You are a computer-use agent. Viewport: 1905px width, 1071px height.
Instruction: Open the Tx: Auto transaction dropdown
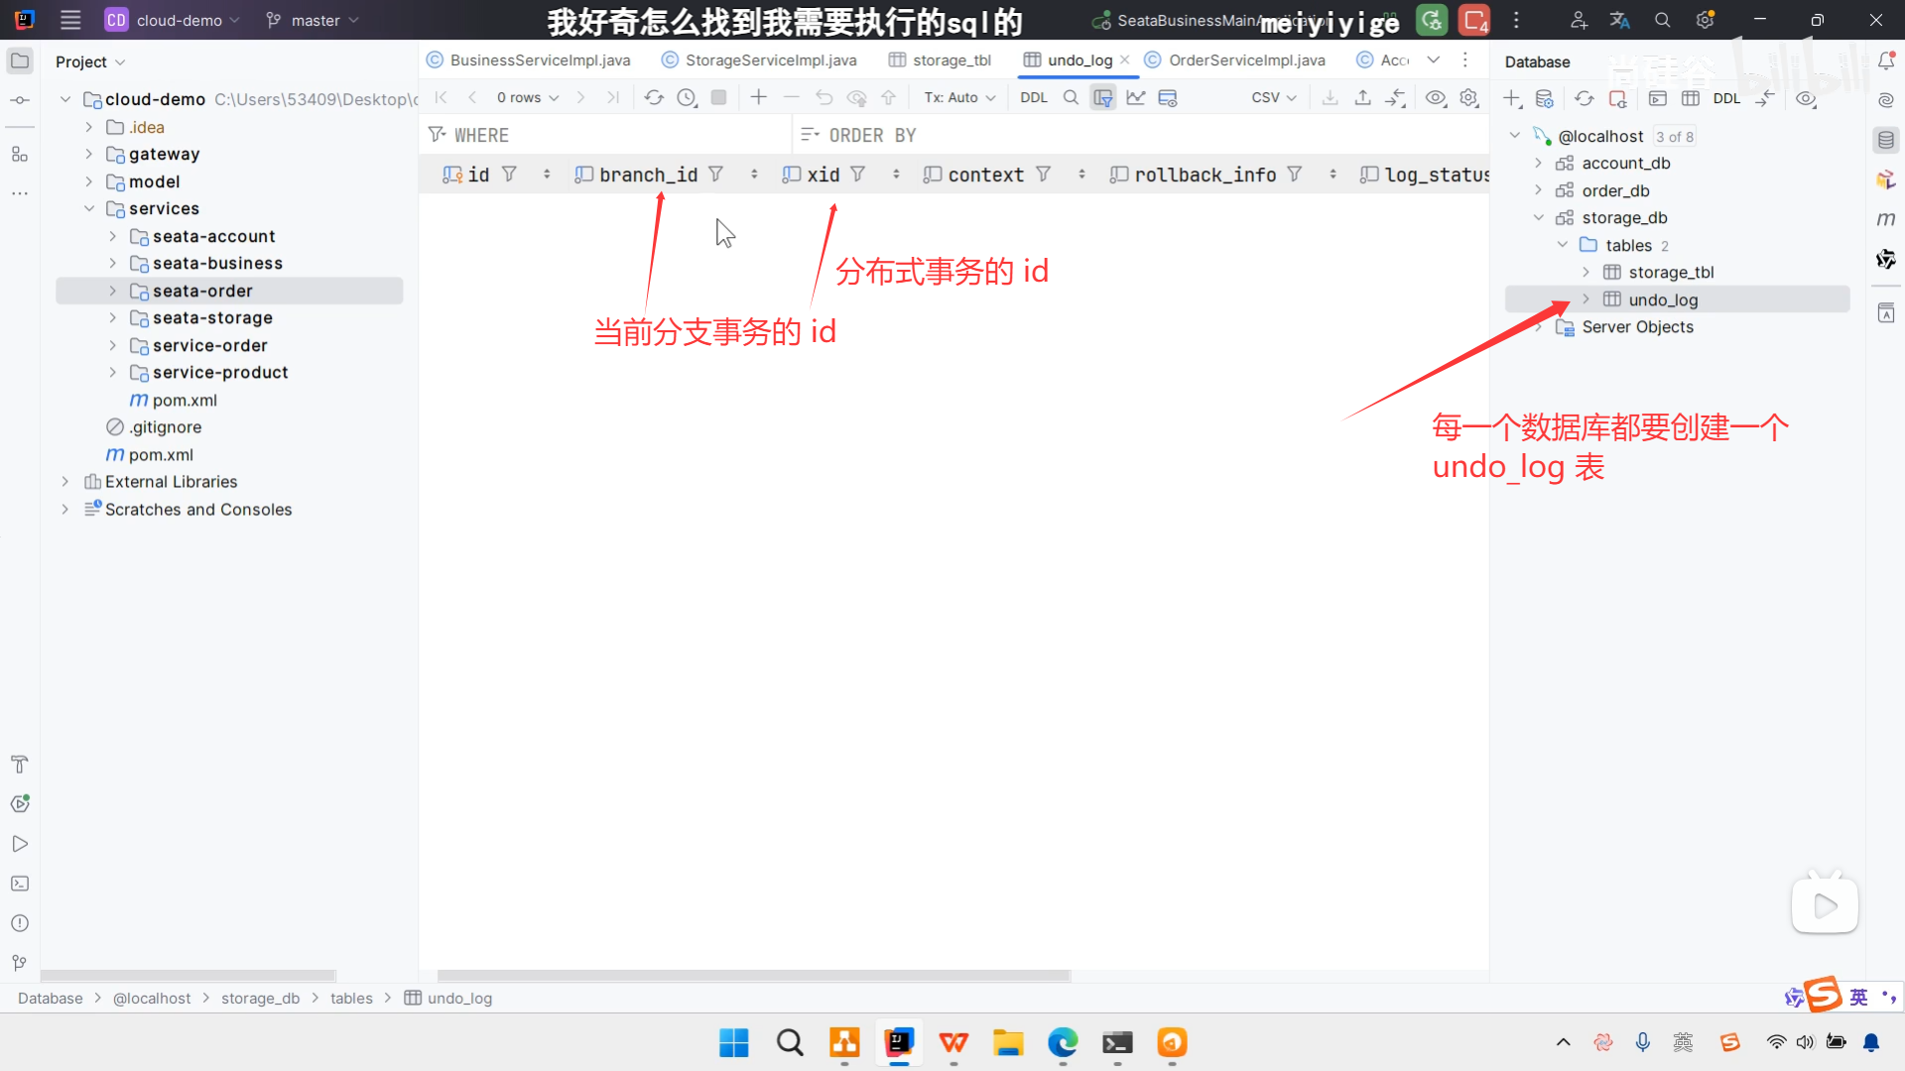[958, 97]
